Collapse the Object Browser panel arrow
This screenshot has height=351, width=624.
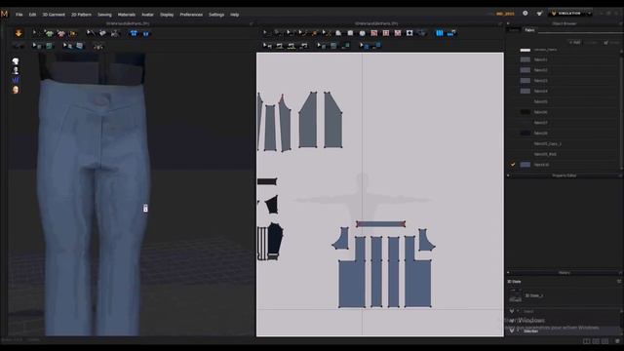tap(508, 23)
